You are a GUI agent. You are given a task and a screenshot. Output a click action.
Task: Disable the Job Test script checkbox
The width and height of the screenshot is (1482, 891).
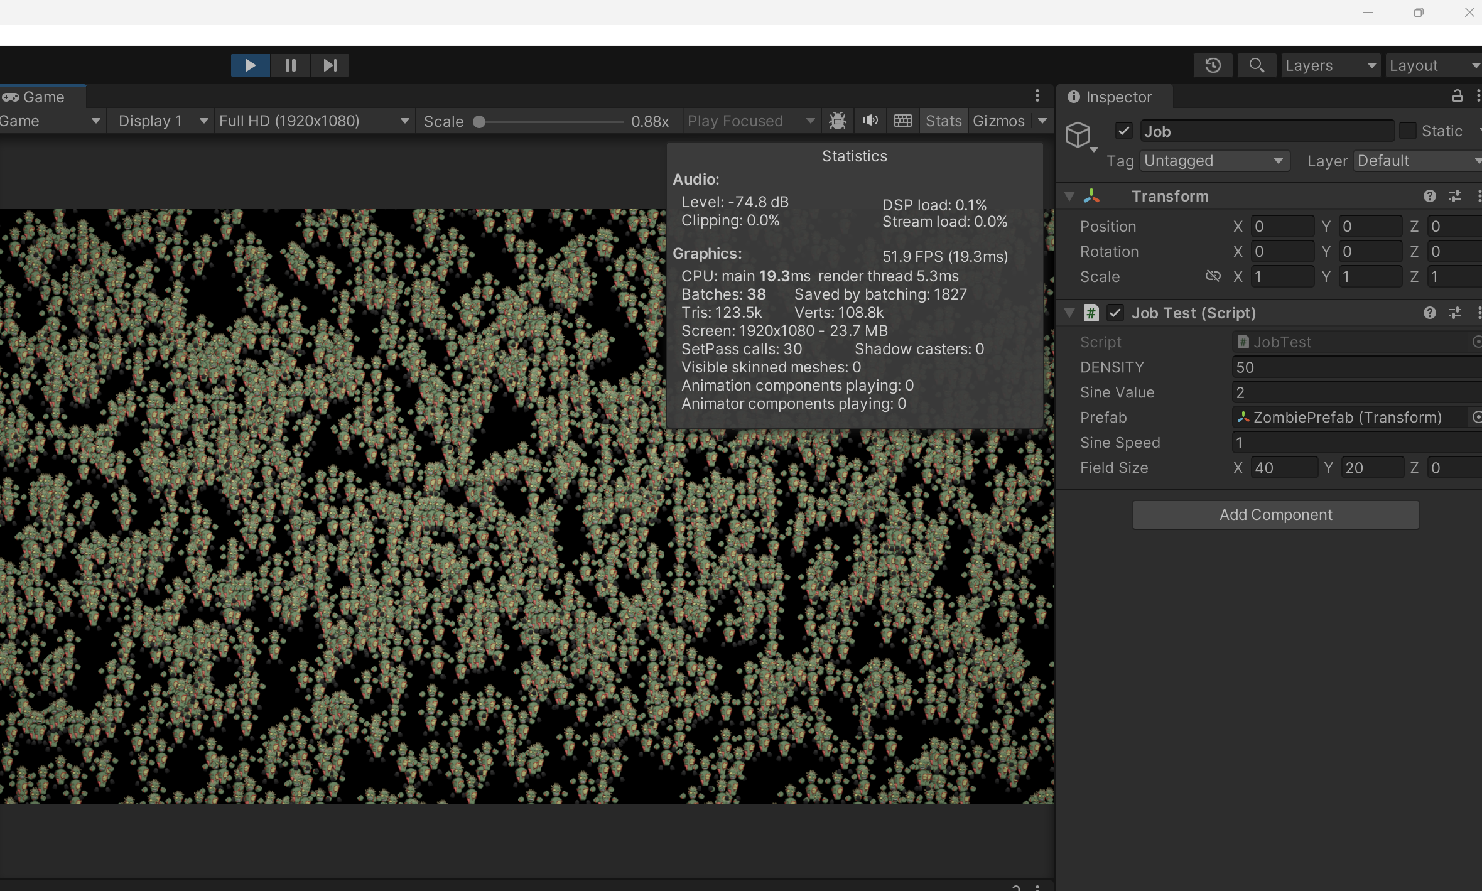tap(1115, 313)
